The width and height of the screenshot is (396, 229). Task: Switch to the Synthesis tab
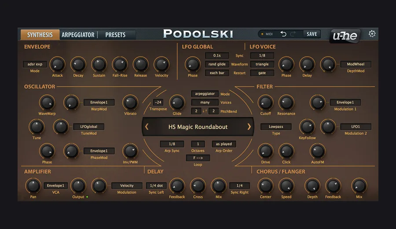click(x=40, y=35)
